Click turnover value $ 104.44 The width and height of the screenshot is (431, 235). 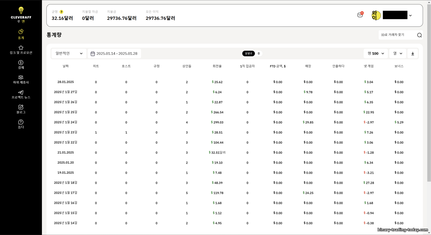pyautogui.click(x=217, y=142)
